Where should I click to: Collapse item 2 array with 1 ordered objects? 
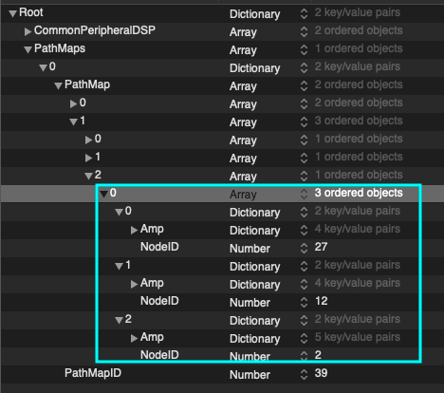click(x=88, y=176)
